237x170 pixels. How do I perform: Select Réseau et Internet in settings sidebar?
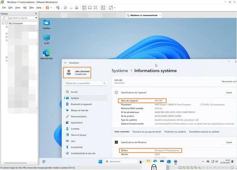pos(79,110)
